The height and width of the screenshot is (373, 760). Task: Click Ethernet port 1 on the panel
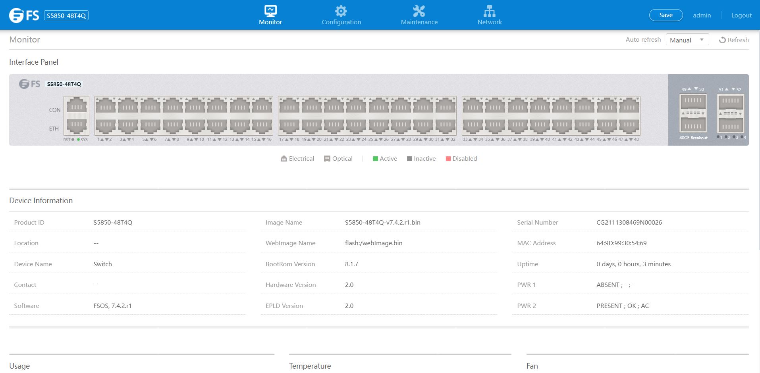(x=105, y=106)
